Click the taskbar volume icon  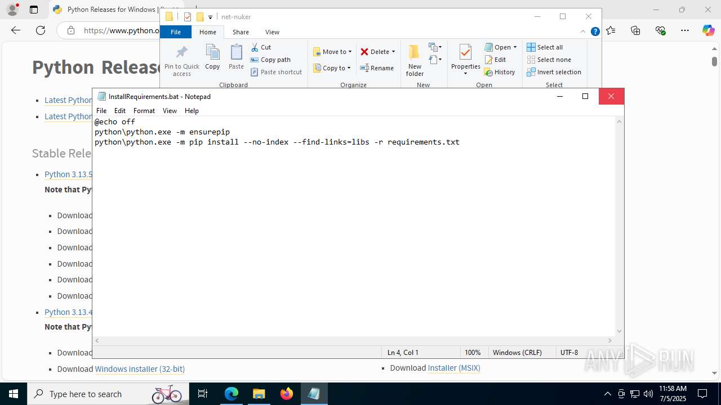648,394
